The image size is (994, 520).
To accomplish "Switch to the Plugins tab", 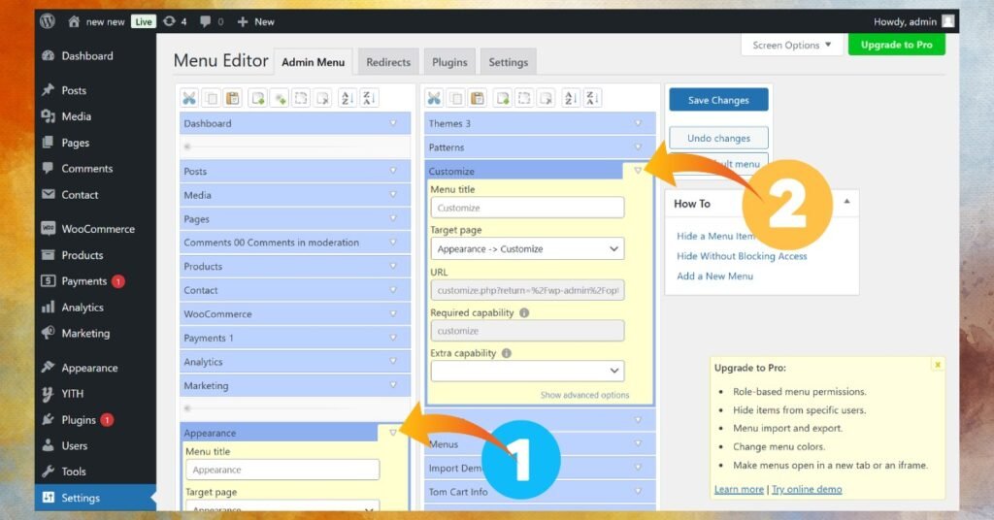I will 449,62.
